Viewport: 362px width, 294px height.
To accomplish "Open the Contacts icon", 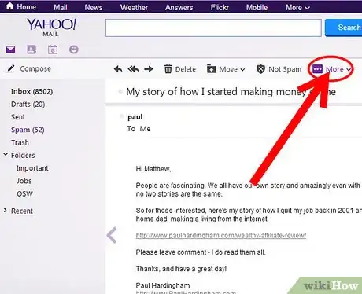I will [31, 50].
